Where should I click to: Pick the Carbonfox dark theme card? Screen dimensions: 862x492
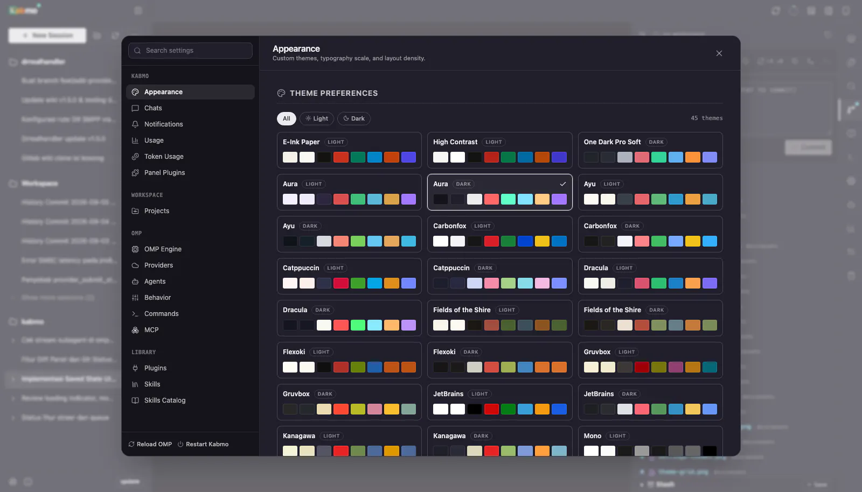coord(650,234)
